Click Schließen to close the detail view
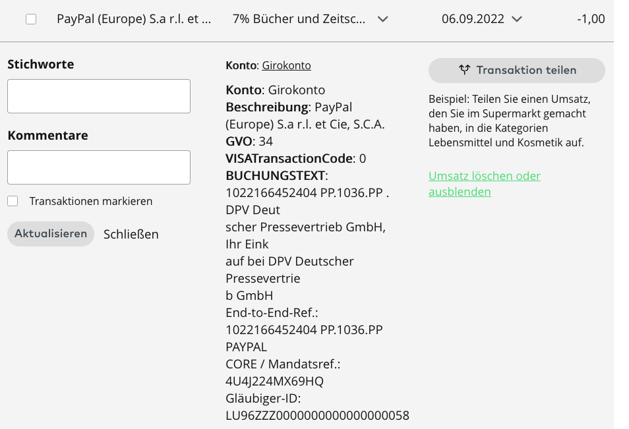This screenshot has width=629, height=429. coord(130,234)
